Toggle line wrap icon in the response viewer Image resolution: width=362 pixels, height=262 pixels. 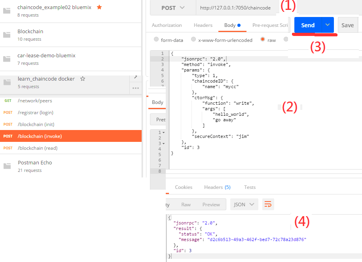click(268, 204)
